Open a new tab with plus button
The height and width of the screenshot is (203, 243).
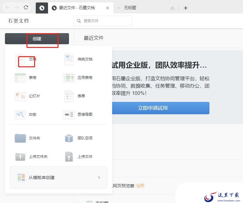click(x=186, y=8)
